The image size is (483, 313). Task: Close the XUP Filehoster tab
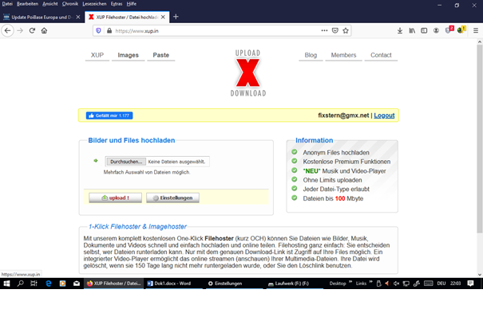pyautogui.click(x=163, y=18)
